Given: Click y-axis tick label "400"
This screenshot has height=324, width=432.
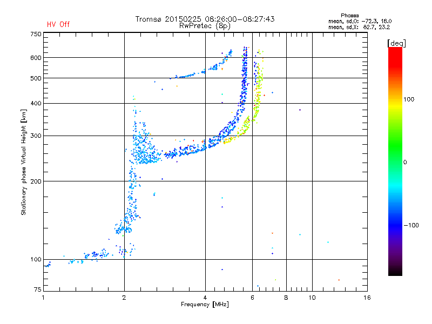Looking at the screenshot, I should coord(36,103).
